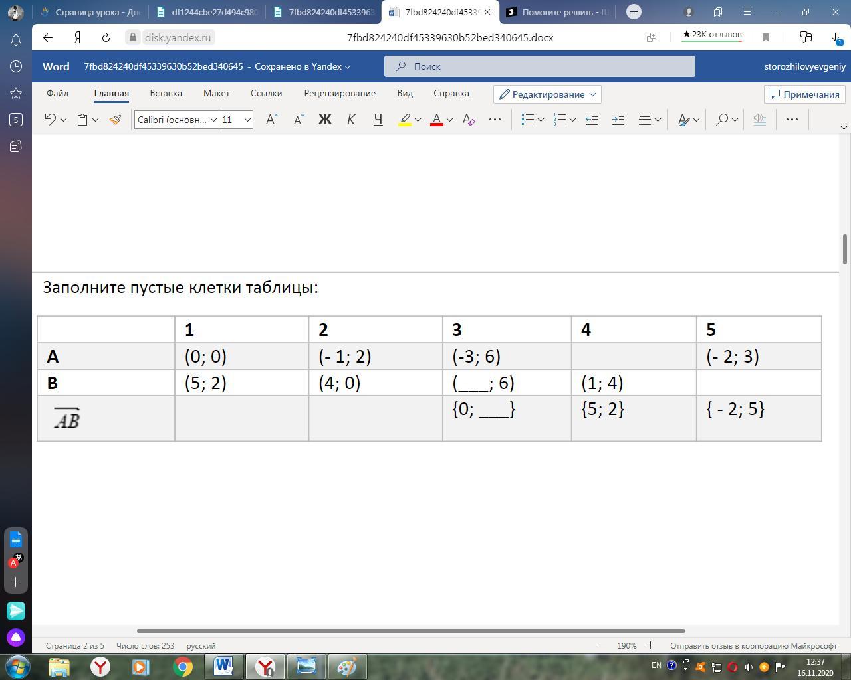Viewport: 851px width, 680px height.
Task: Open the Find magnifier tool in the ribbon
Action: tap(721, 120)
